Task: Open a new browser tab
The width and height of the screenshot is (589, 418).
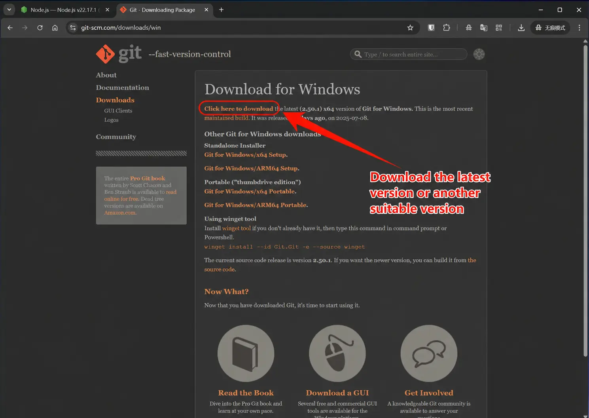Action: (x=221, y=10)
